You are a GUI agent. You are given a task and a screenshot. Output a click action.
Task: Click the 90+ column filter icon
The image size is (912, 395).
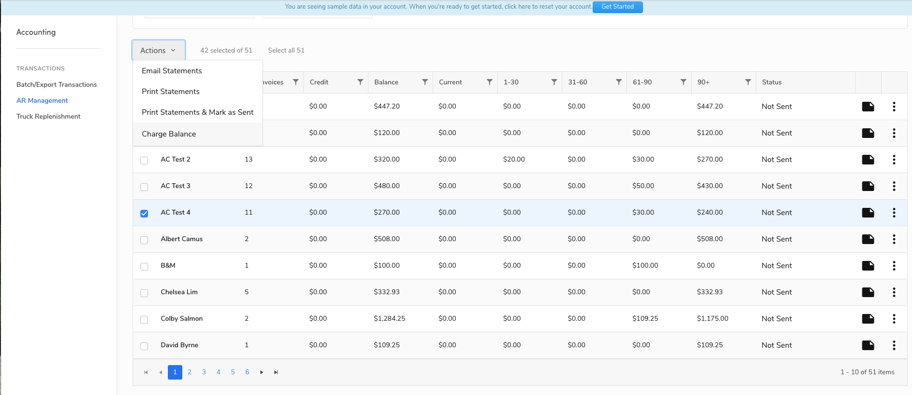pos(748,82)
